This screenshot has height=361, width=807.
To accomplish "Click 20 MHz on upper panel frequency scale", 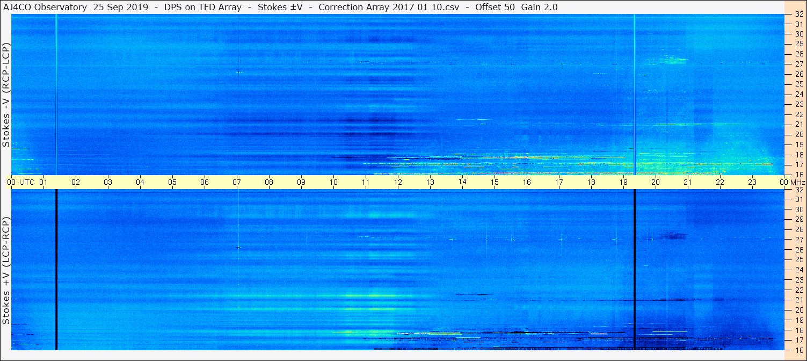I will point(798,134).
